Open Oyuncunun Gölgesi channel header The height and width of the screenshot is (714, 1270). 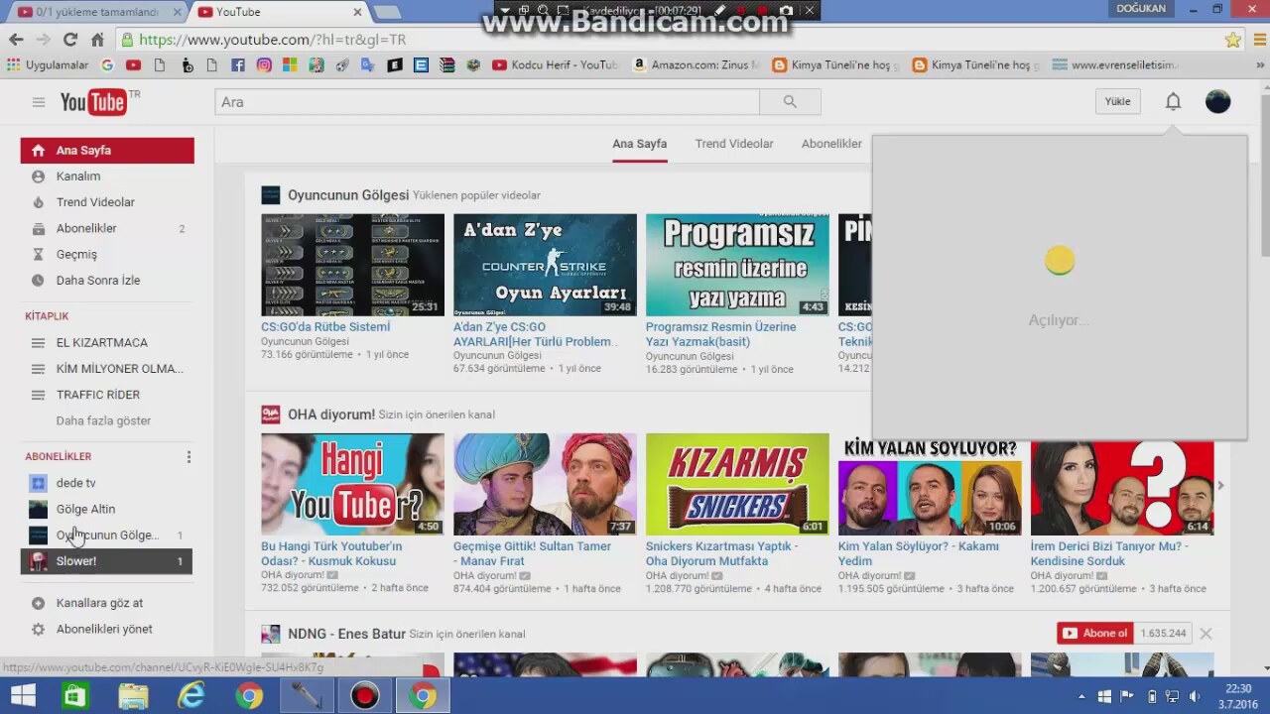(x=347, y=195)
